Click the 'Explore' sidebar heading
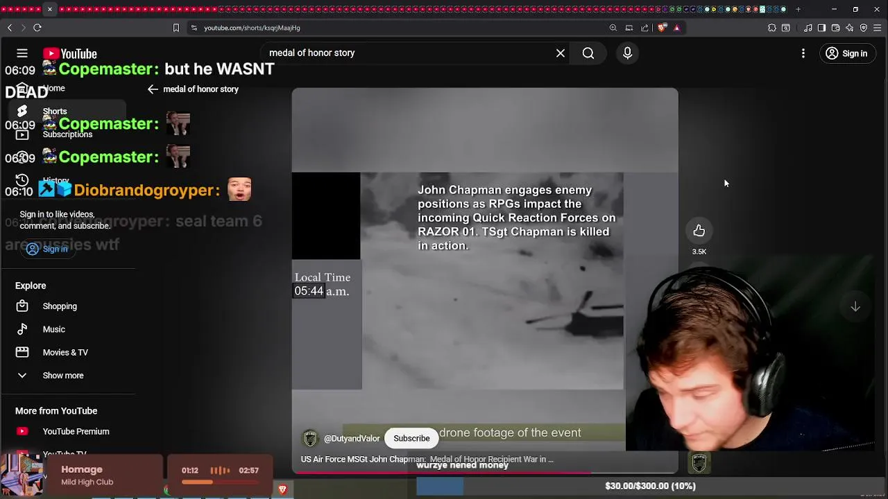Viewport: 888px width, 499px height. tap(31, 286)
